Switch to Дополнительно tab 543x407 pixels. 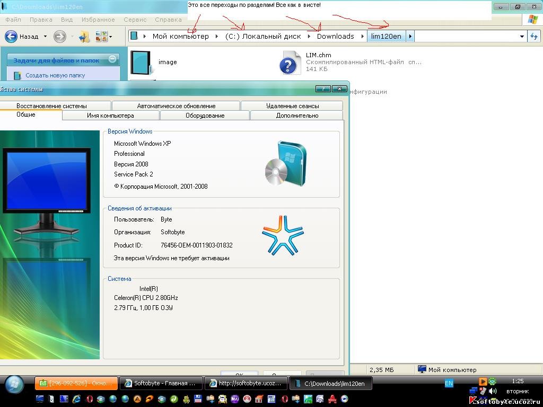297,116
